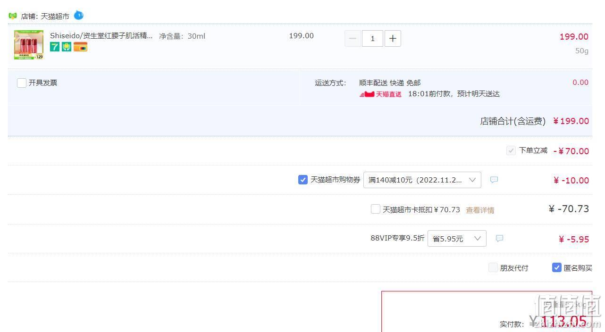Open the note icon beside the coupon dropdown
605x332 pixels.
point(494,180)
